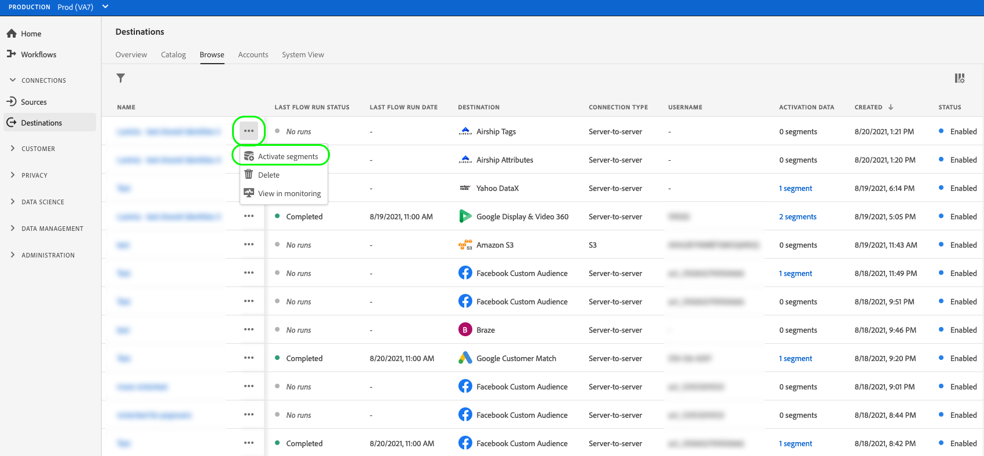984x456 pixels.
Task: Click the Airship Attributes logo icon
Action: pos(465,160)
